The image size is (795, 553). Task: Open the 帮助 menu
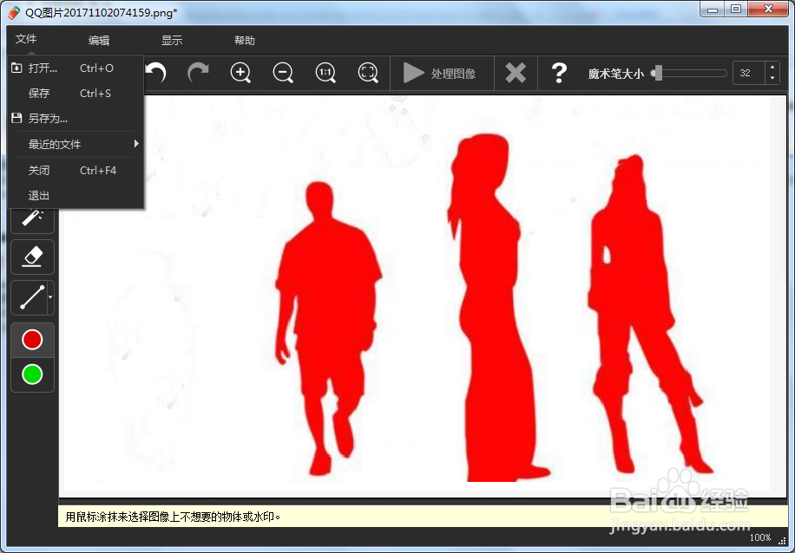click(245, 41)
